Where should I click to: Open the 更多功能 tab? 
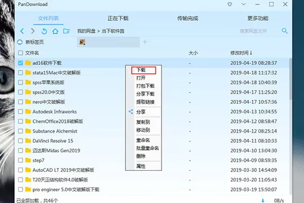tap(258, 19)
